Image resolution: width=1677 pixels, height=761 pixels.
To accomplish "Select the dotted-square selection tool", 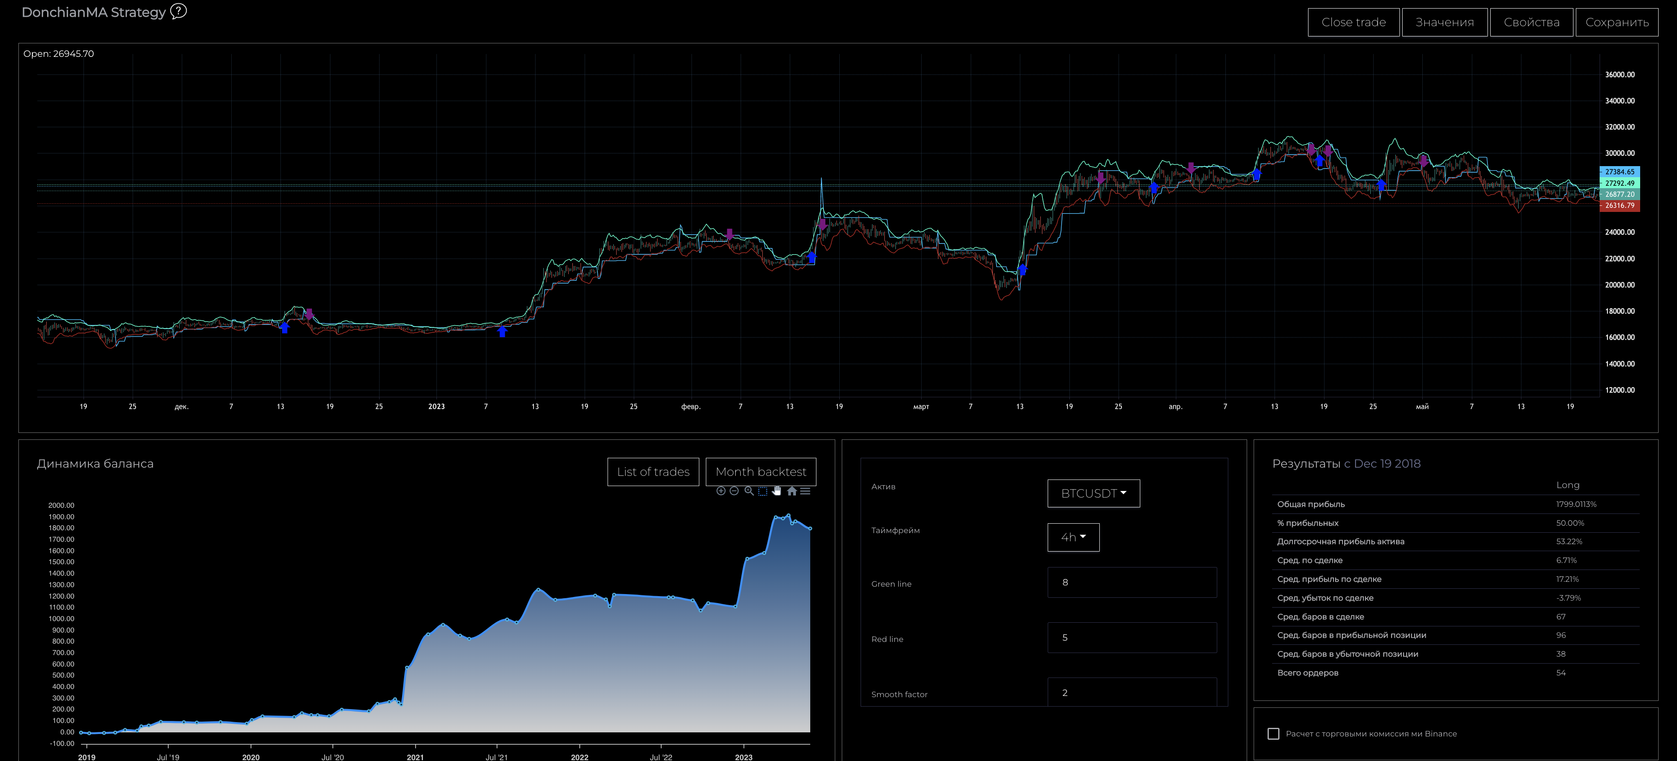I will pos(762,491).
